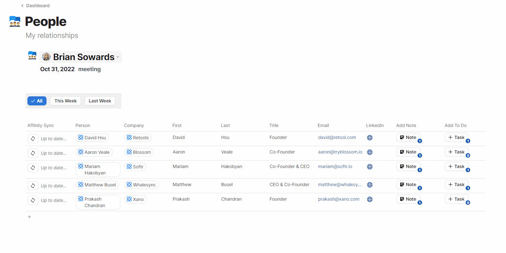Open David Hsu's LinkedIn globe icon
Screen dimensions: 506x253
[x=370, y=138]
